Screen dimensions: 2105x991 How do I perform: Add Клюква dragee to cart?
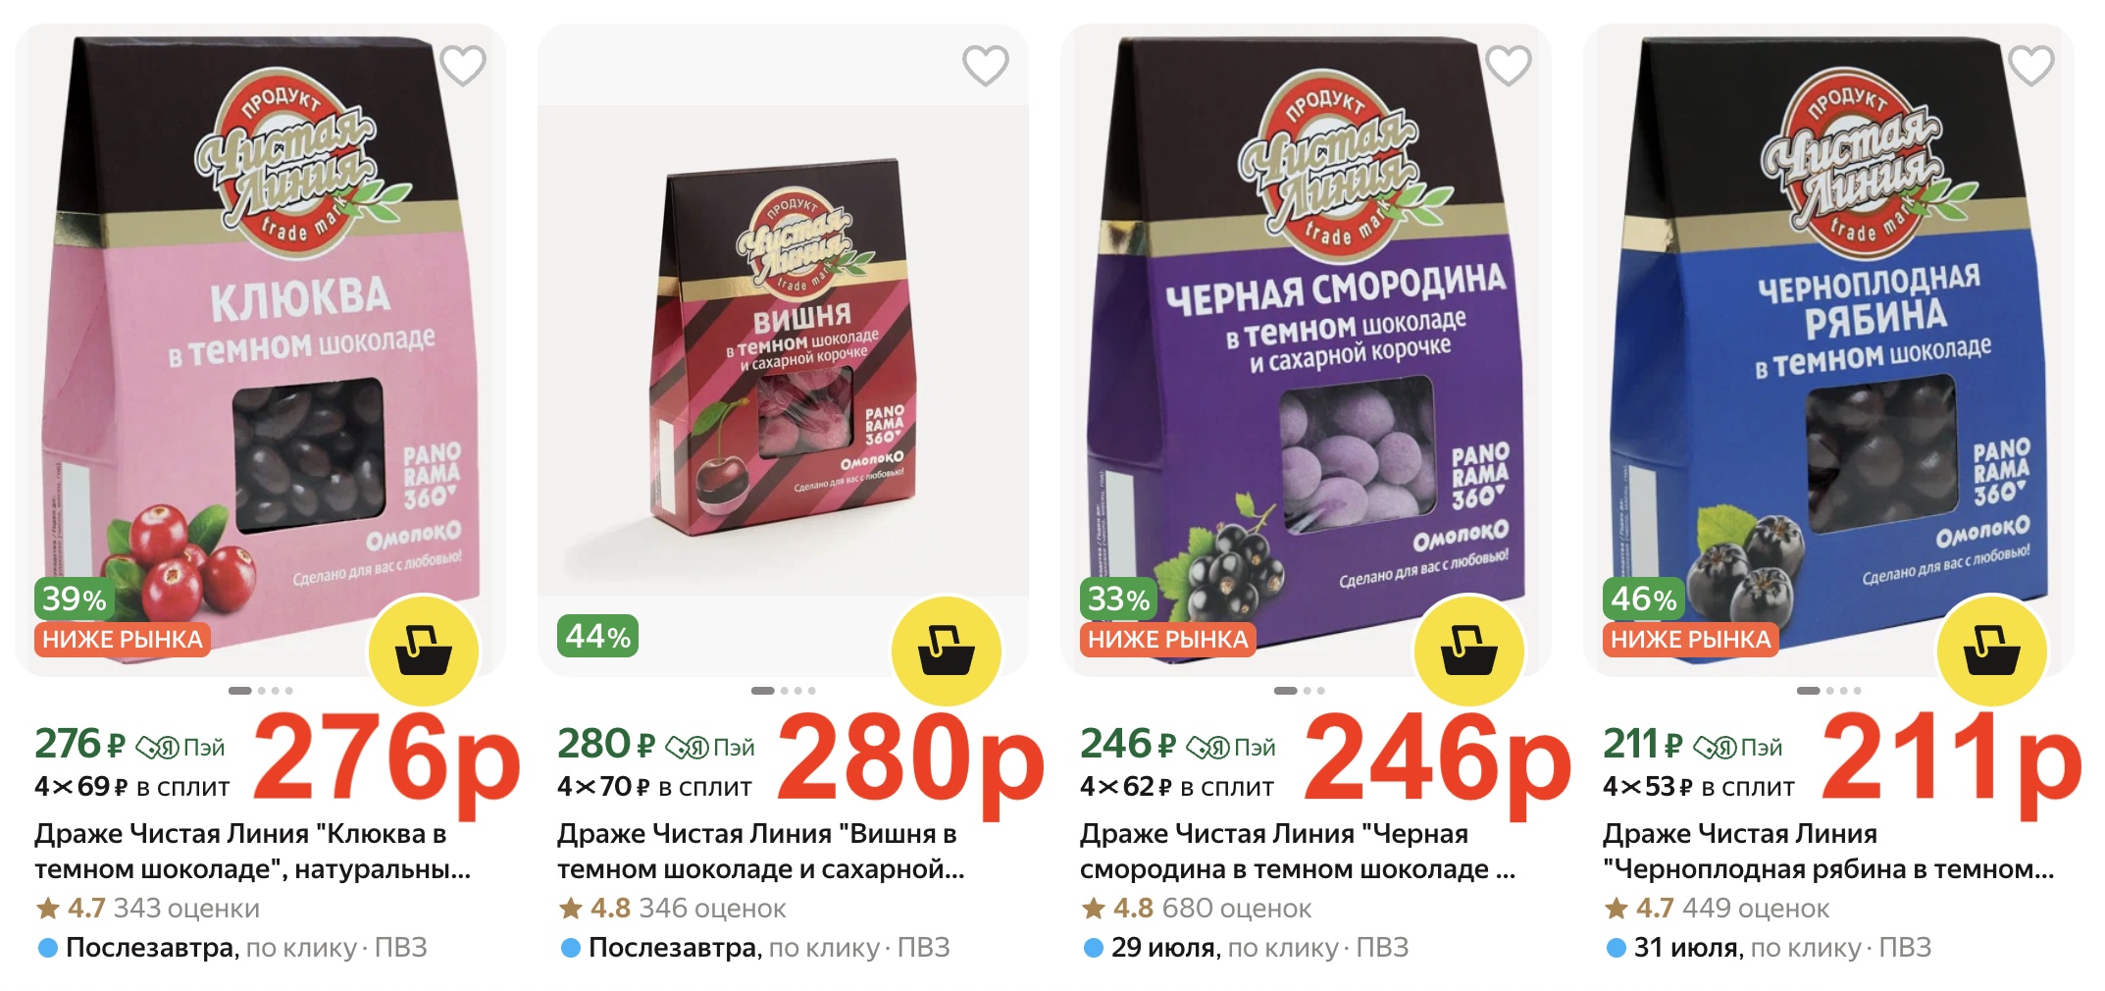pos(423,651)
